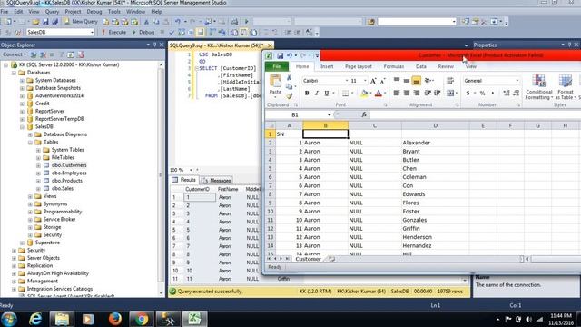Switch to the Insert ribbon tab
Image resolution: width=581 pixels, height=327 pixels.
[327, 66]
